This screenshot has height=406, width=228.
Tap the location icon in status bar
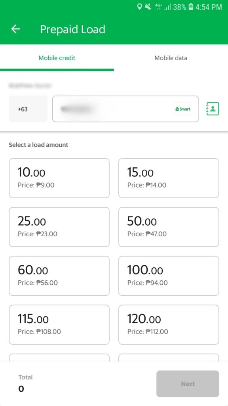pos(139,7)
